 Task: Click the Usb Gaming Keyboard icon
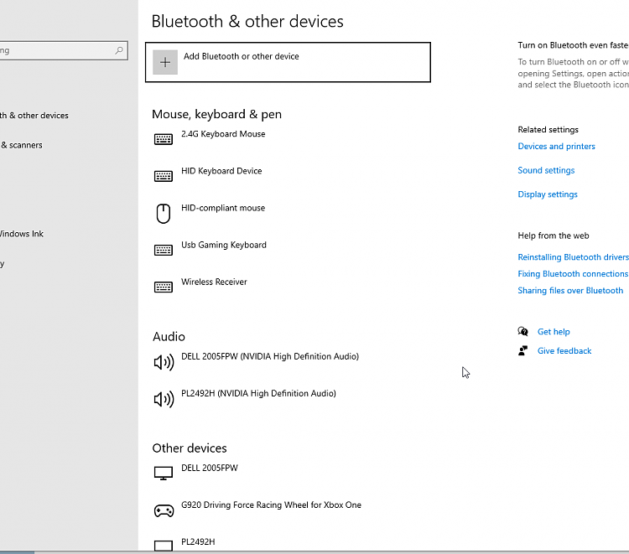point(164,250)
